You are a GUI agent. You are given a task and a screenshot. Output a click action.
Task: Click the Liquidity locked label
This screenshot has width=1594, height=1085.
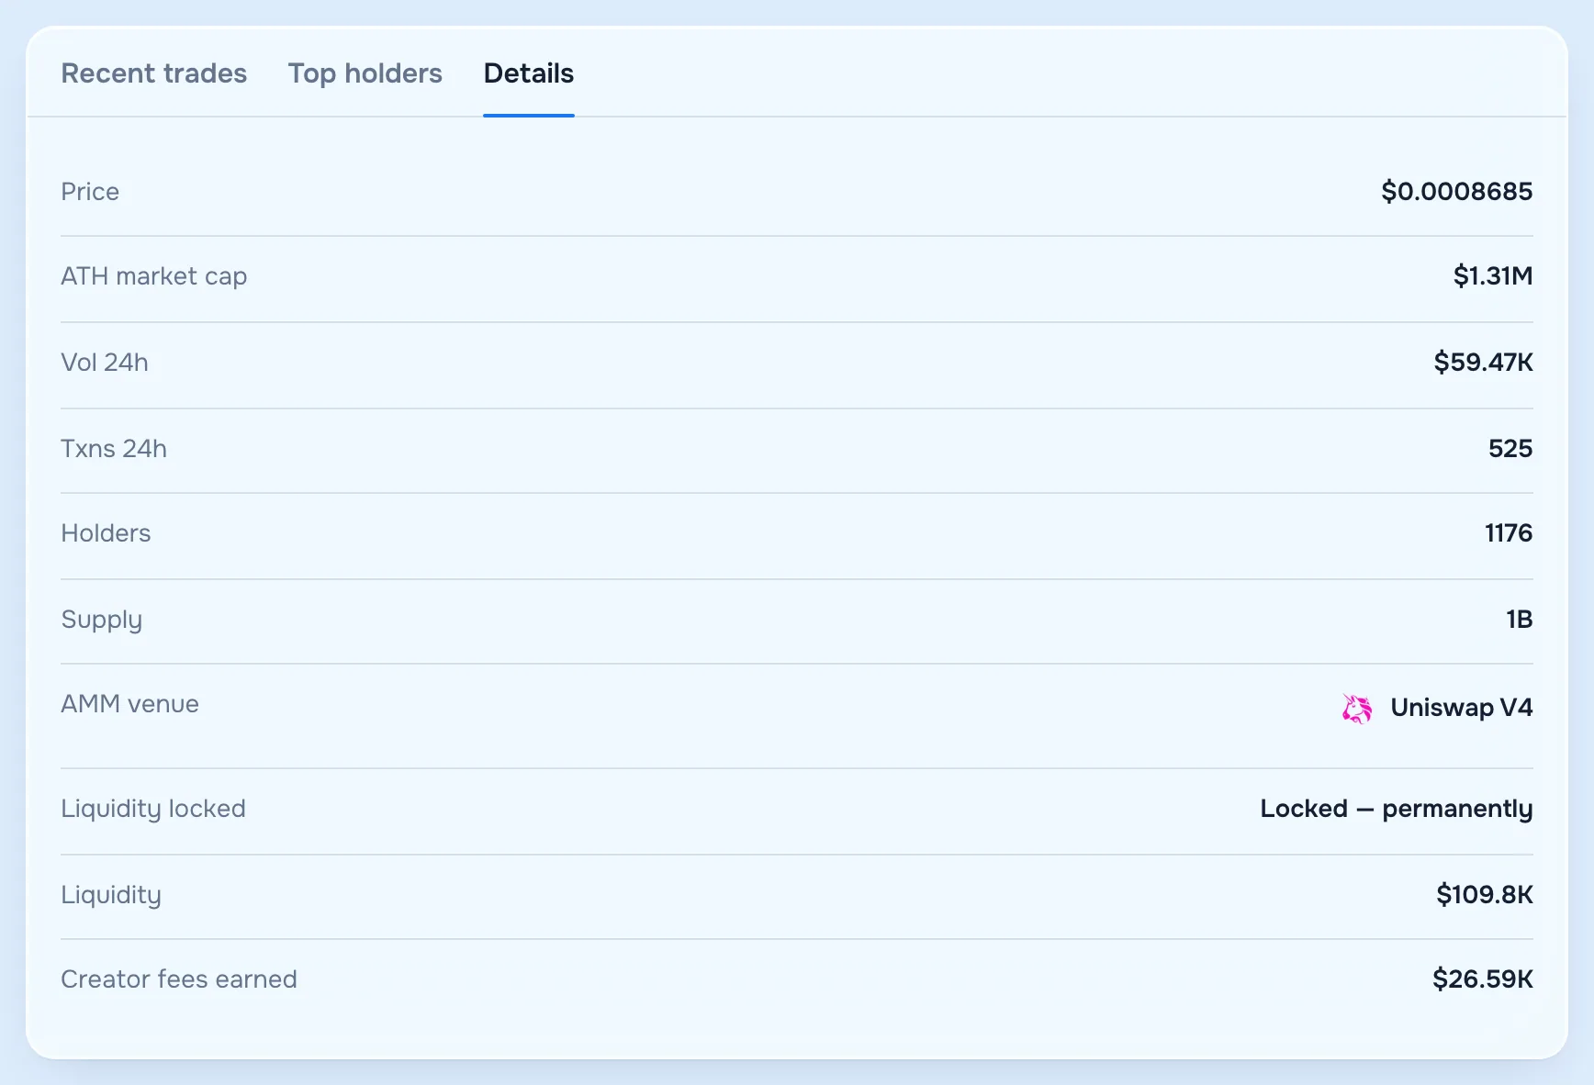tap(153, 810)
